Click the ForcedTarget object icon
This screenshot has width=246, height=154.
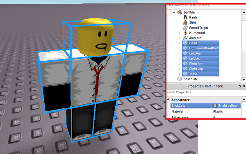185,28
